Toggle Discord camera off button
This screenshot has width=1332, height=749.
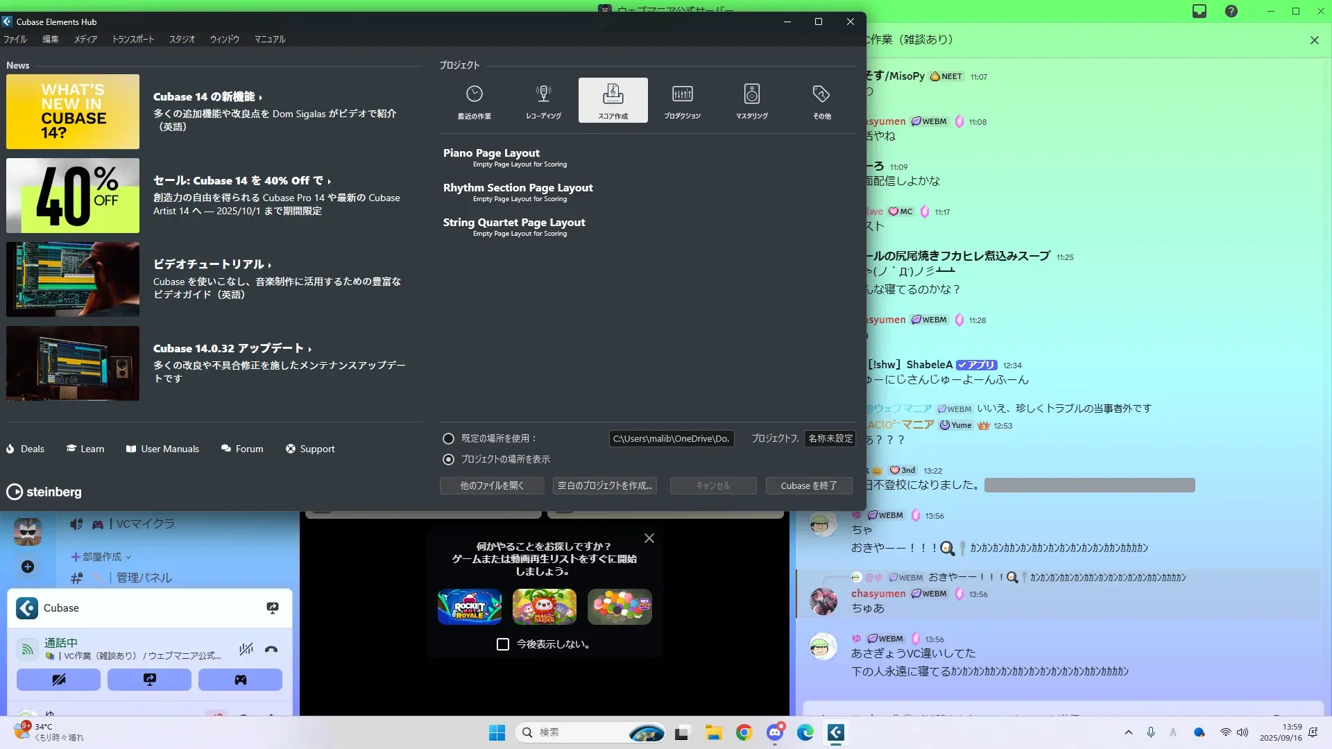pos(58,680)
